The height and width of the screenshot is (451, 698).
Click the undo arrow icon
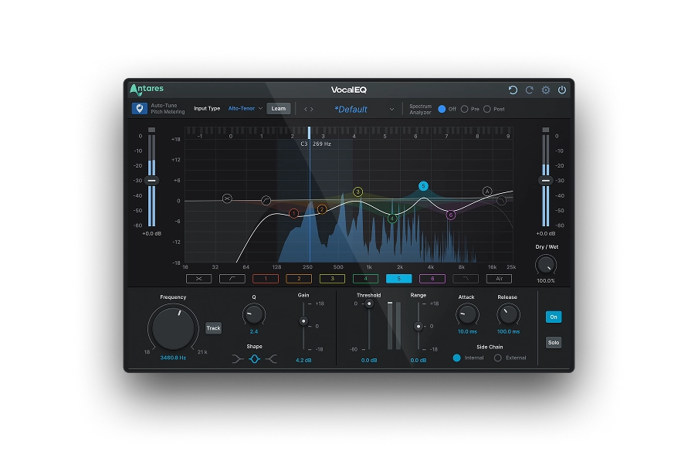tap(513, 90)
